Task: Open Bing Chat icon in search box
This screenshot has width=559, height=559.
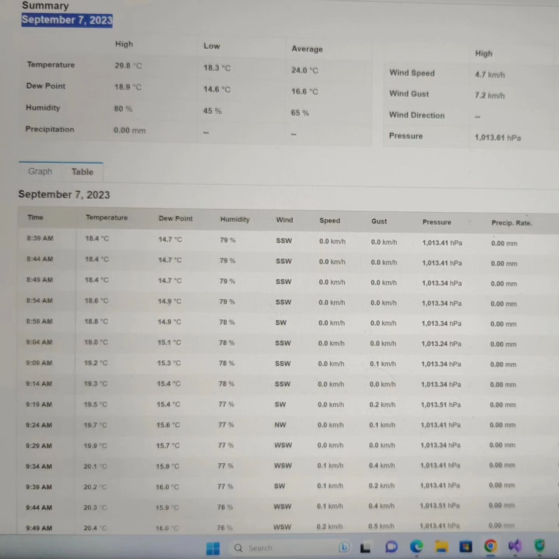Action: tap(344, 547)
